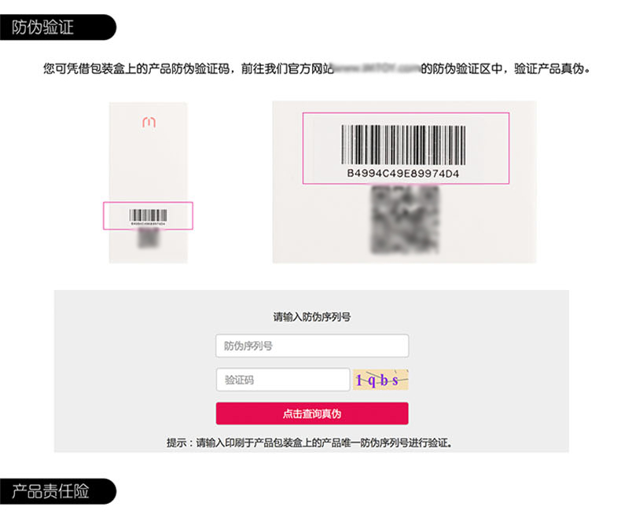Image resolution: width=621 pixels, height=518 pixels.
Task: Click the red logo on the box
Action: (149, 122)
